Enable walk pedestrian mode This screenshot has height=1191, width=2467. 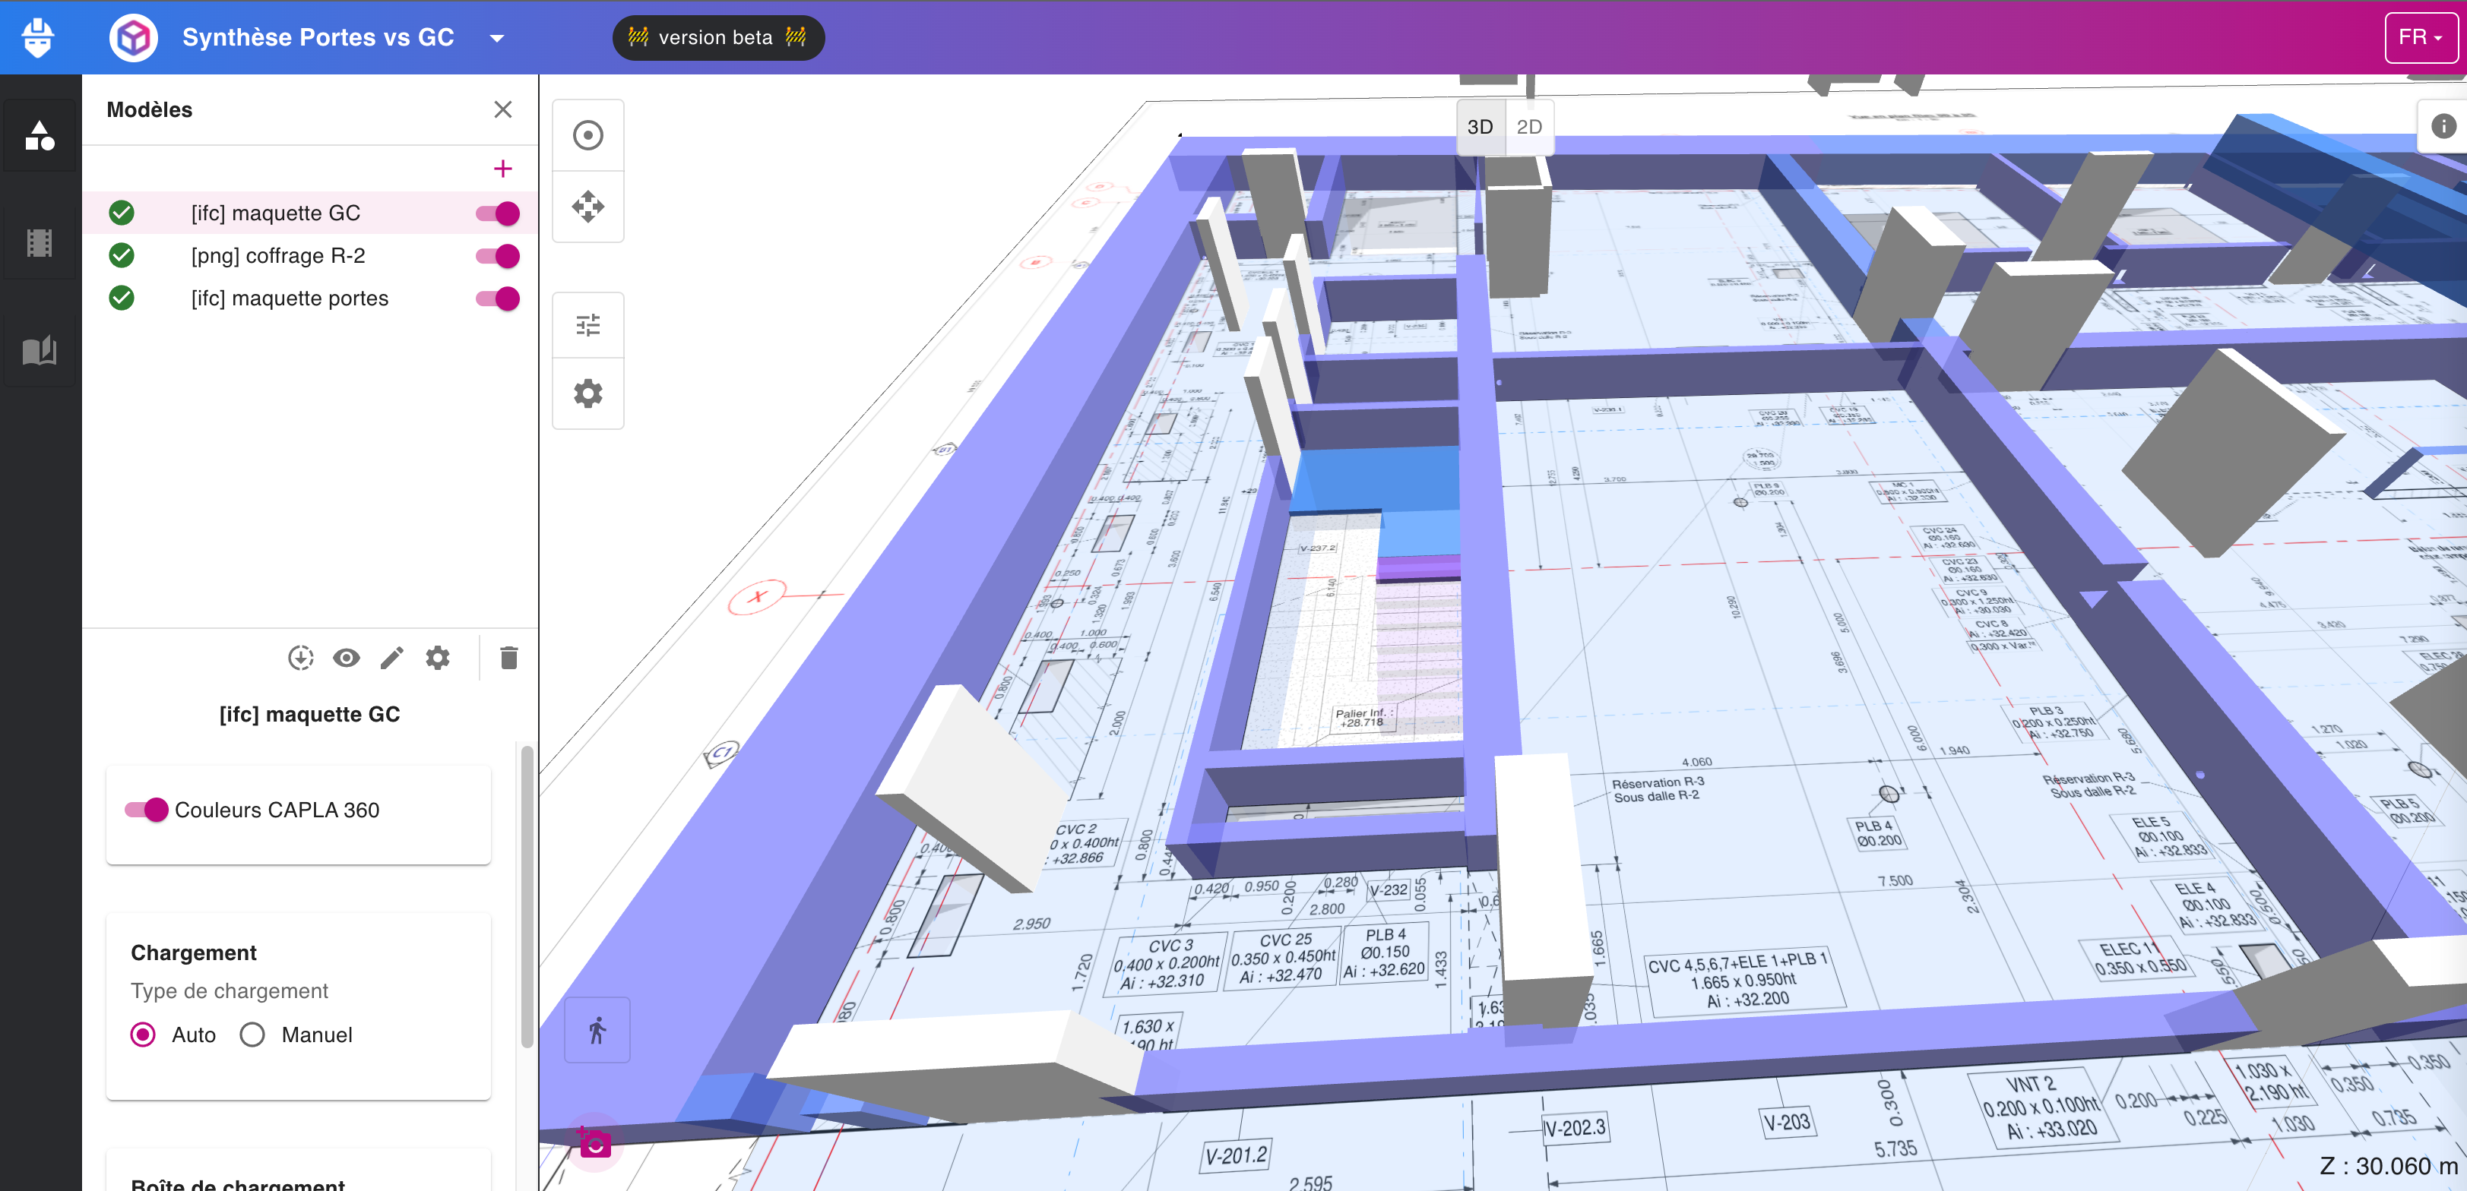(x=597, y=1030)
